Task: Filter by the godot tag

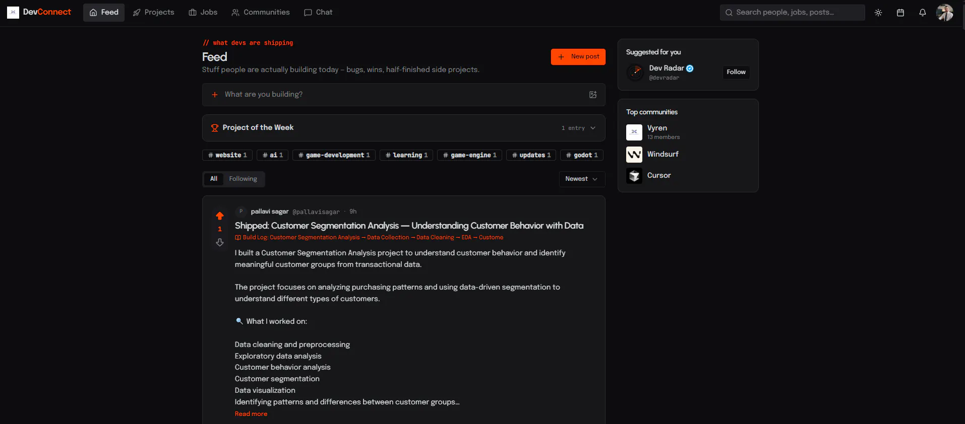Action: pyautogui.click(x=582, y=155)
